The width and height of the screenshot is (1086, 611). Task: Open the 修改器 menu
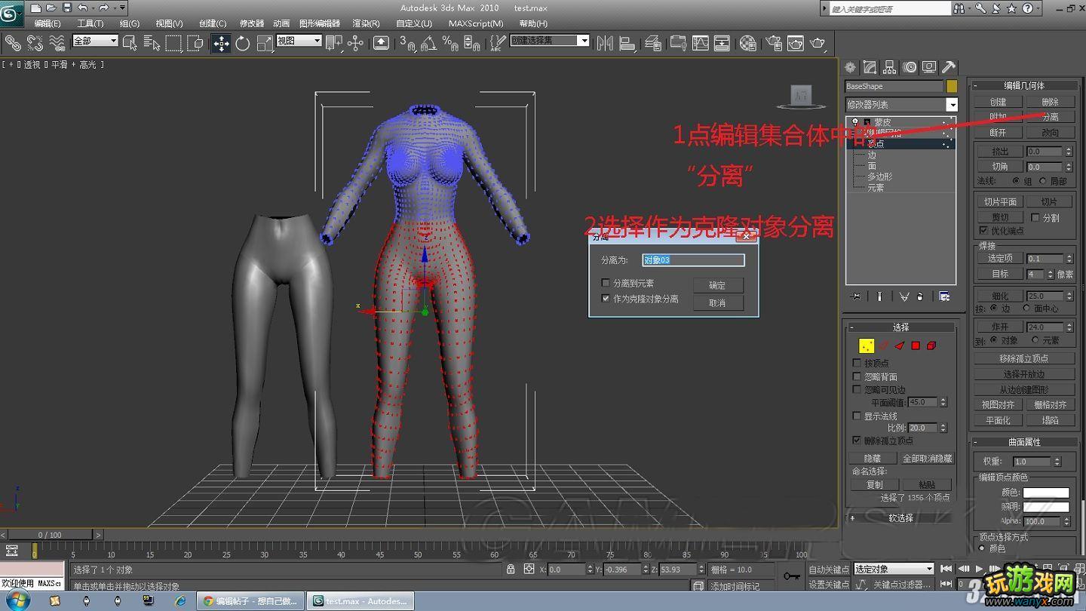pyautogui.click(x=252, y=23)
